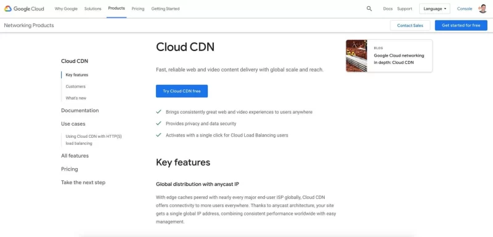Open the user profile avatar
The height and width of the screenshot is (237, 493).
click(483, 9)
